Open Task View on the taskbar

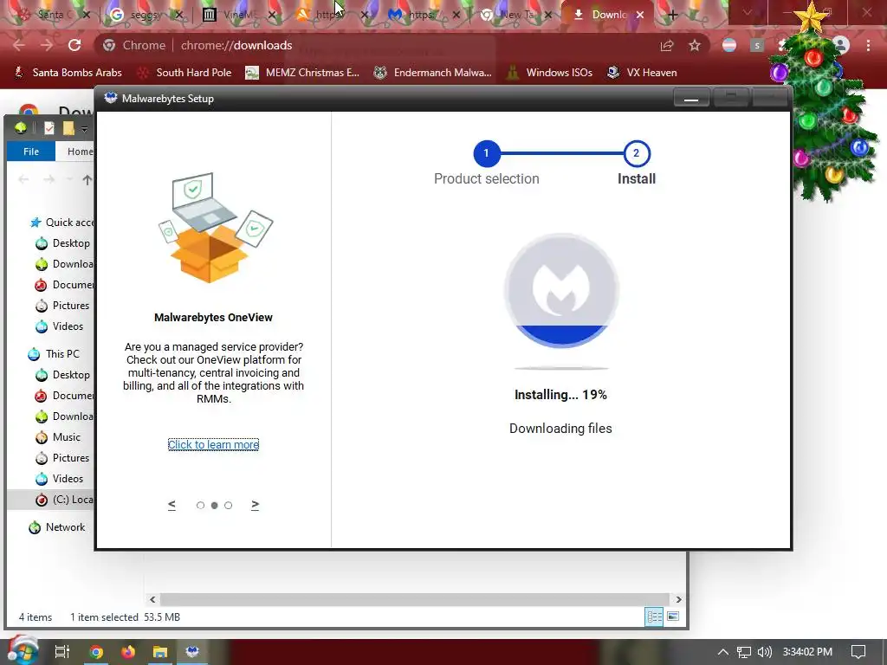click(62, 652)
